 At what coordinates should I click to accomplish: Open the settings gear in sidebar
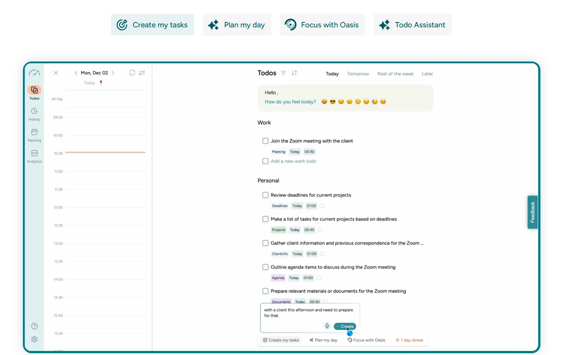[x=34, y=339]
